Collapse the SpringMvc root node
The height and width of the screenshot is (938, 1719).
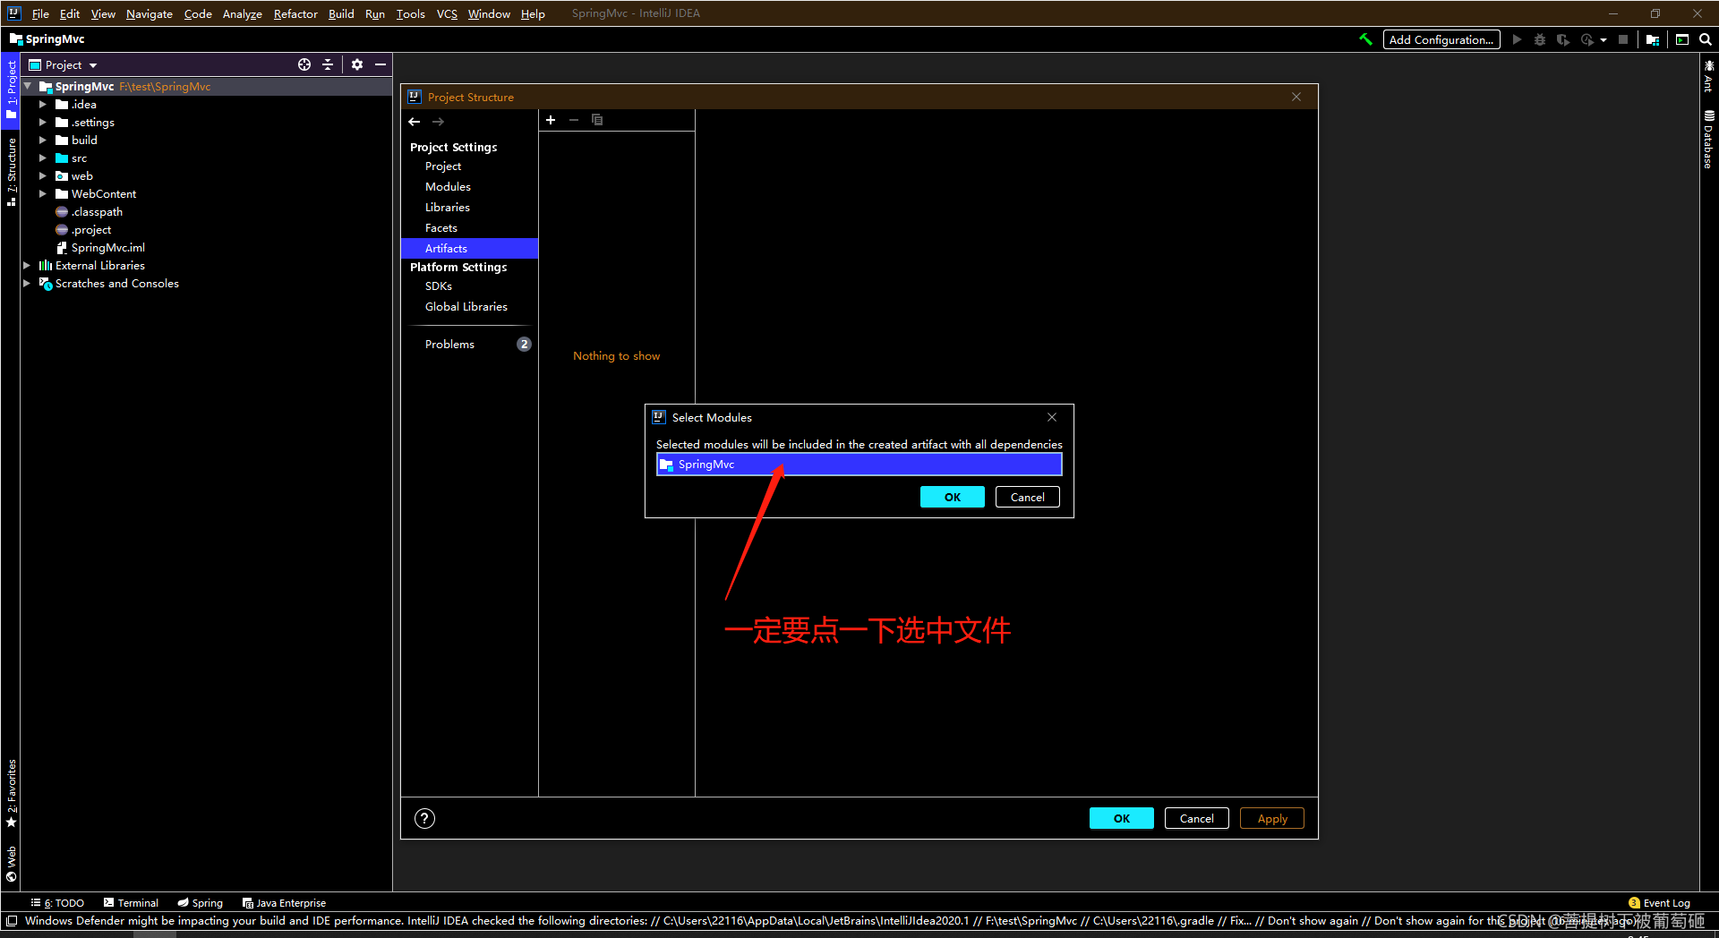pyautogui.click(x=28, y=86)
